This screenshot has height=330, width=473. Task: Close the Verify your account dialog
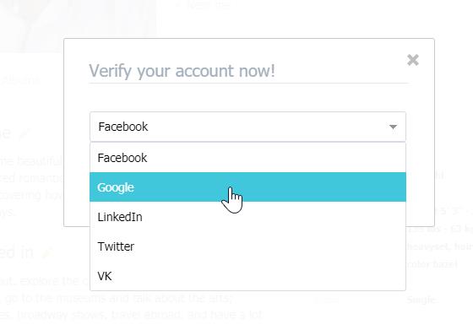[x=413, y=60]
